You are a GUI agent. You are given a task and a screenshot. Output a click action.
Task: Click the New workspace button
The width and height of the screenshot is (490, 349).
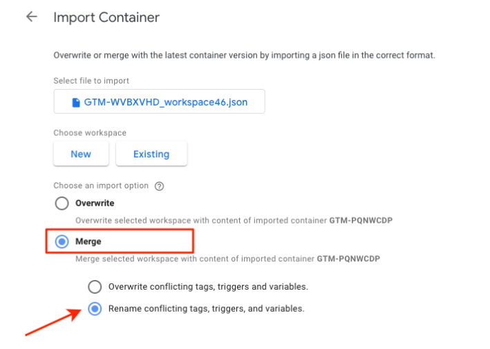tap(81, 154)
